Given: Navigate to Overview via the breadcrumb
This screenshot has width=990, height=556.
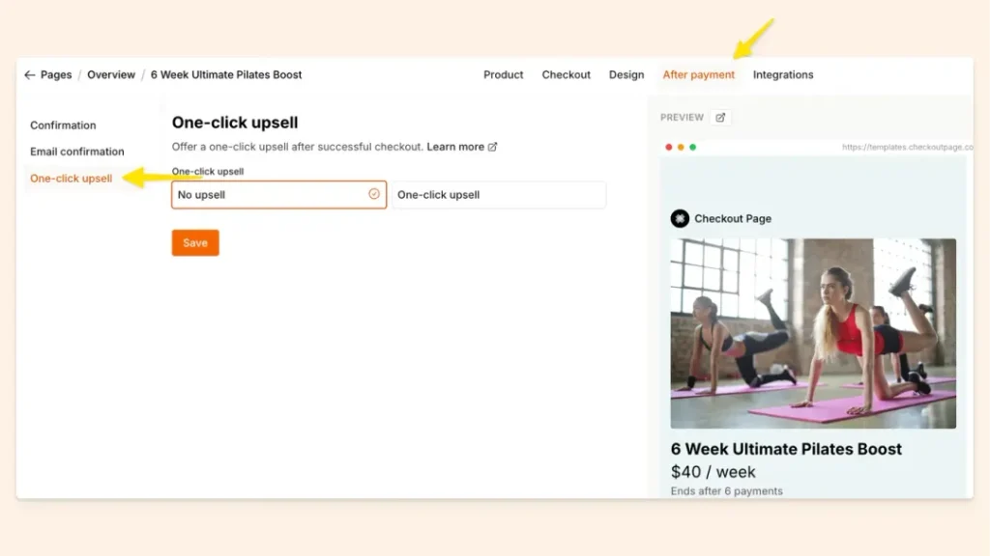Looking at the screenshot, I should pyautogui.click(x=111, y=74).
